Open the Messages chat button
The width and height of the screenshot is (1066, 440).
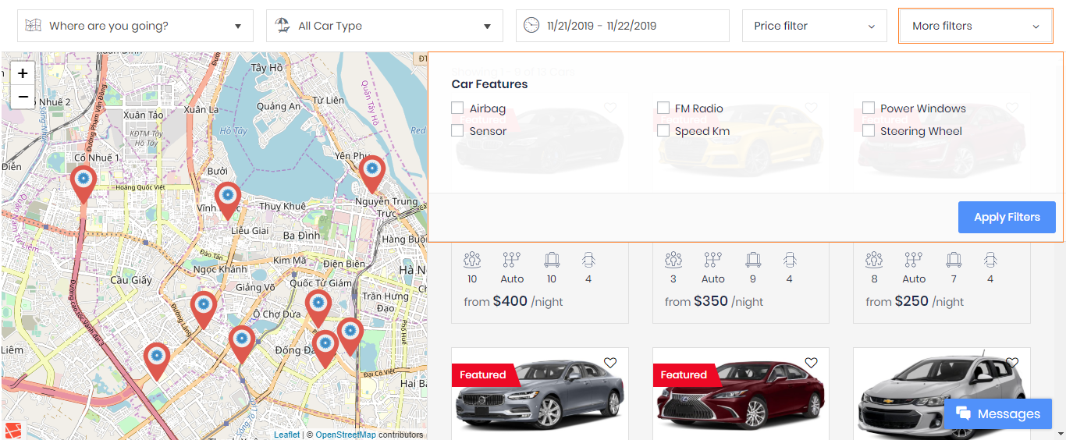click(998, 414)
